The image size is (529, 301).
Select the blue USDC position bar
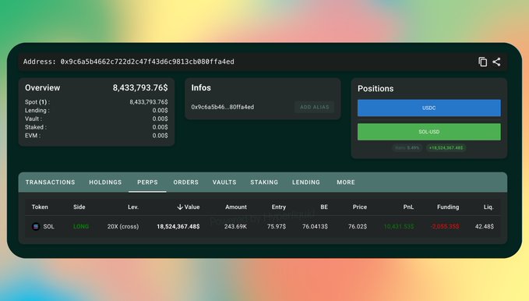click(x=429, y=108)
